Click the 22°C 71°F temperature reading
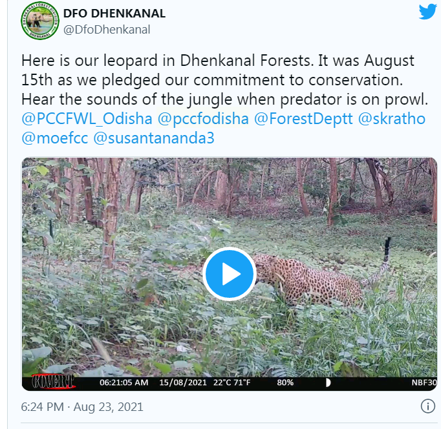 234,382
